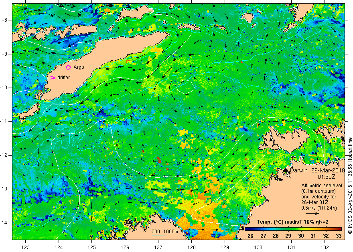353x252 pixels.
Task: Click the cyan 200m depth contour legend line
Action: click(x=158, y=236)
